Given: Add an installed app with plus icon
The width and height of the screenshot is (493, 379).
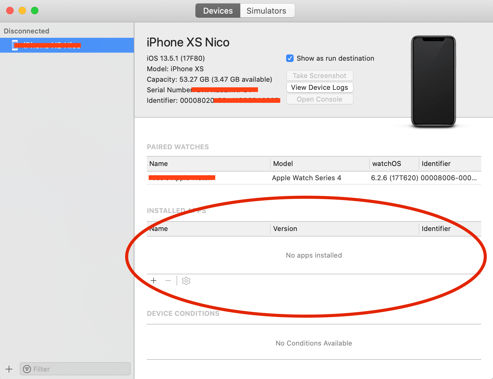Looking at the screenshot, I should coord(154,281).
